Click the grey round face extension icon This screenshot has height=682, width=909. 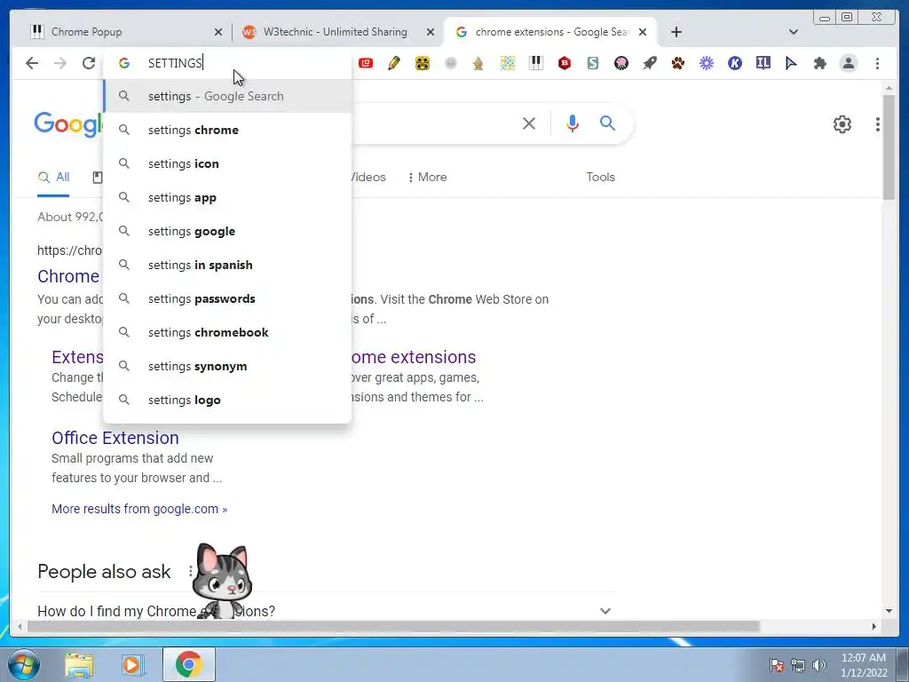coord(450,63)
